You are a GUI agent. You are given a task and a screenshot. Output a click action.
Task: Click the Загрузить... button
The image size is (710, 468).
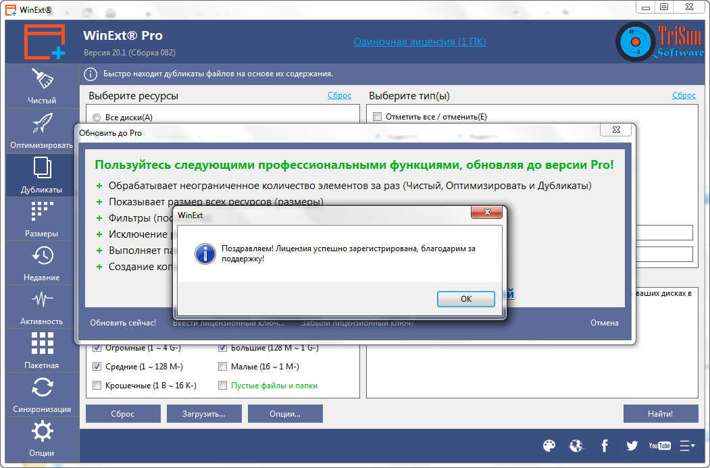pyautogui.click(x=204, y=414)
